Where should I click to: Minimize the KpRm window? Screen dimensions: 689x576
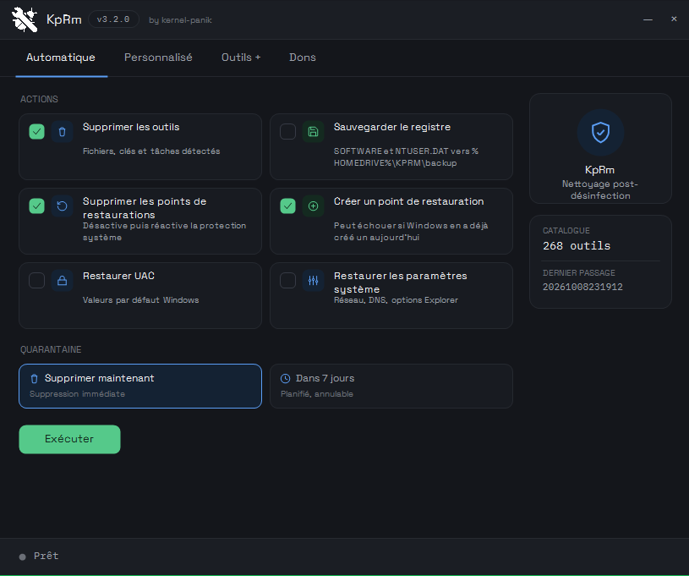coord(648,19)
